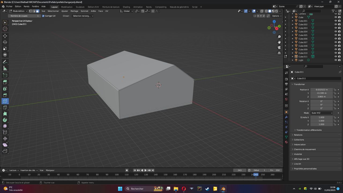
Task: Open the Global orientation dropdown
Action: point(126,11)
